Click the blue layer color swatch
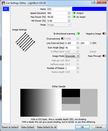This screenshot has height=131, width=108. 89,9
